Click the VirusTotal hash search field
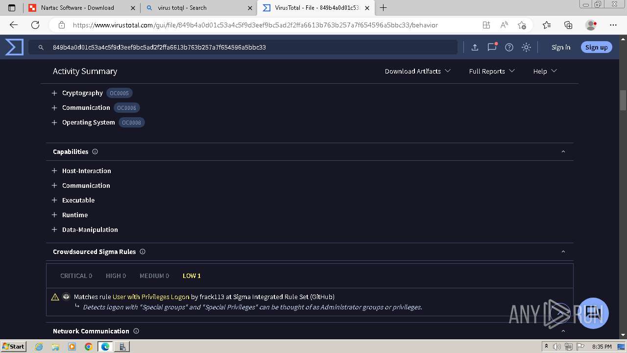 tap(243, 47)
